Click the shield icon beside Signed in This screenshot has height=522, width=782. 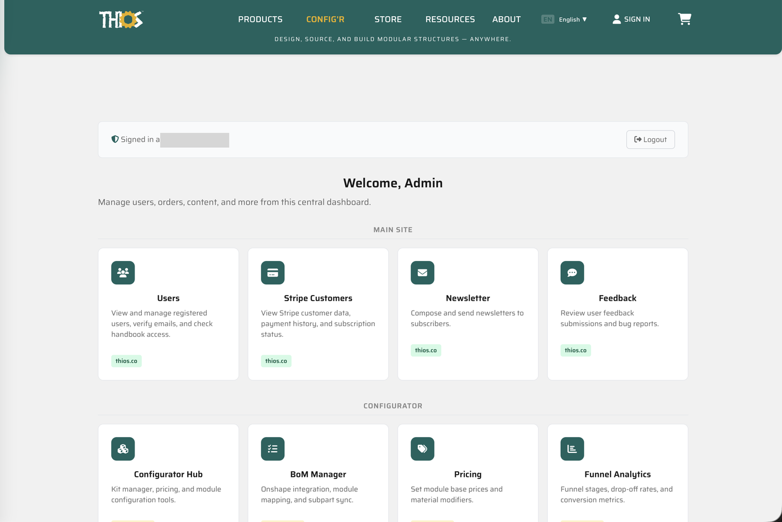pos(115,139)
